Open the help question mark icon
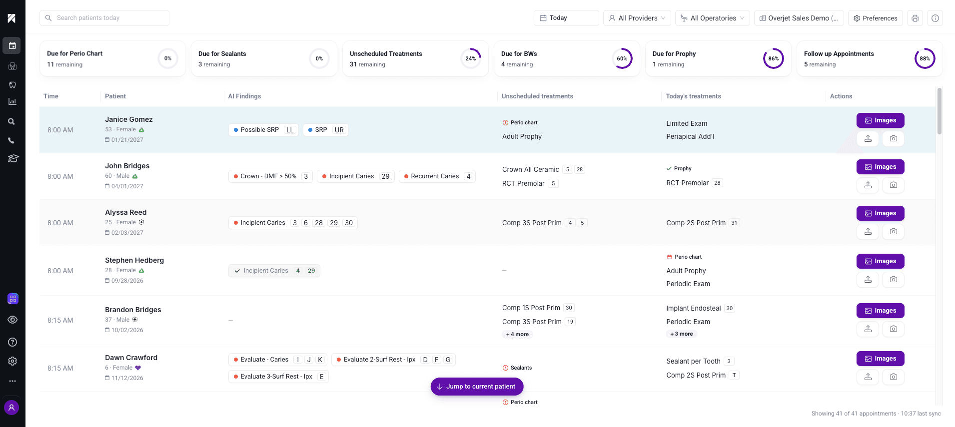The height and width of the screenshot is (427, 955). click(x=12, y=342)
